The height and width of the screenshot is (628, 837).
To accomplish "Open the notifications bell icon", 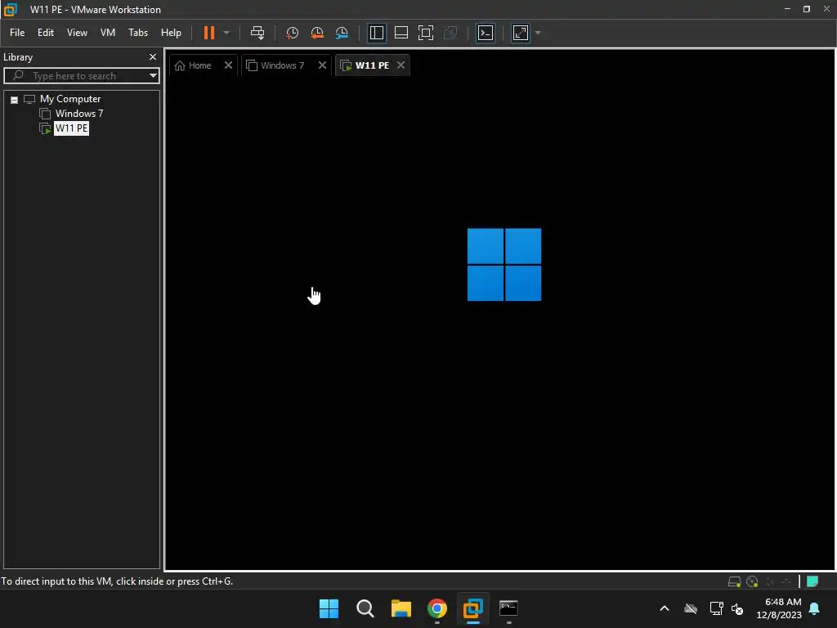I will (815, 608).
